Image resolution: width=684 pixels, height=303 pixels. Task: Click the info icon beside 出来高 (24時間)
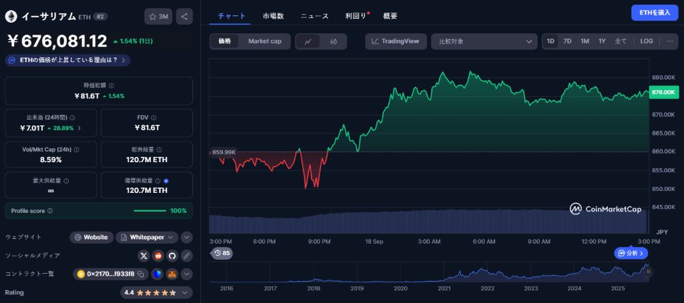pos(72,117)
